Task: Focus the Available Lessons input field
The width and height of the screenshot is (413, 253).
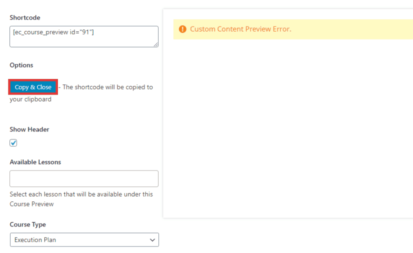Action: coord(84,178)
